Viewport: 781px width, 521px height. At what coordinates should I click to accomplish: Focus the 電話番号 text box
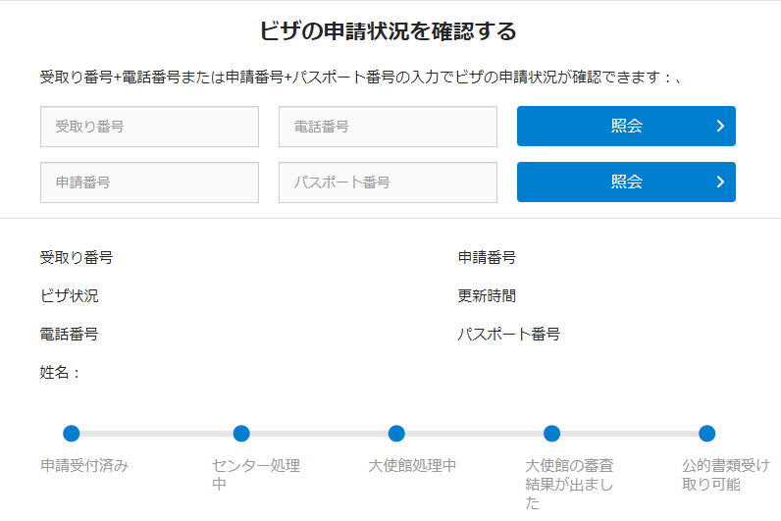[388, 127]
